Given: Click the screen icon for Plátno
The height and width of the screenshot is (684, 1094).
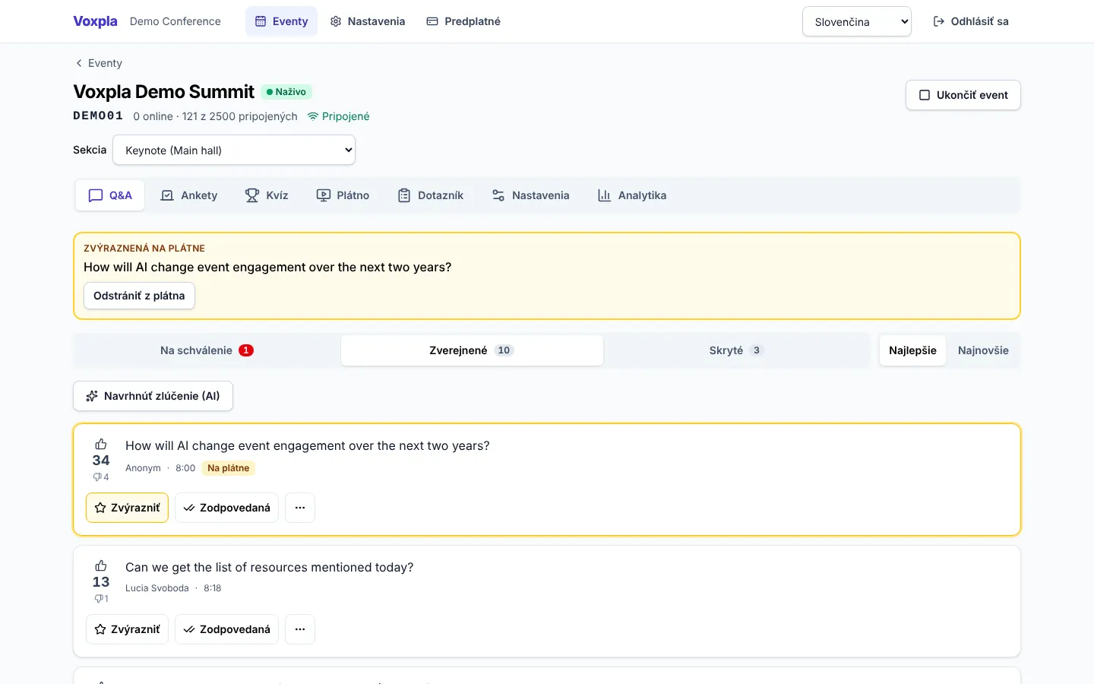Looking at the screenshot, I should click(324, 195).
